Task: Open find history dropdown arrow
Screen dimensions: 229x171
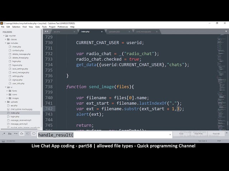Action: click(x=170, y=135)
